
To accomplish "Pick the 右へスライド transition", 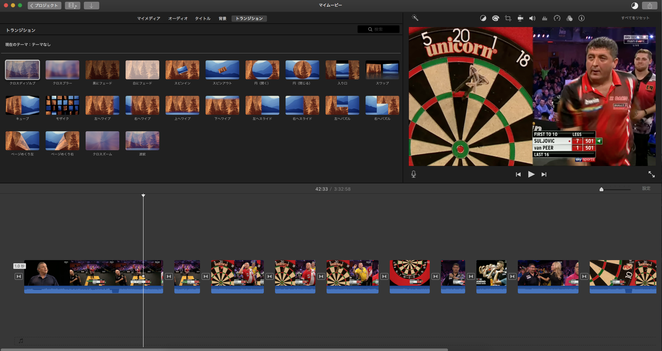I will (x=302, y=105).
